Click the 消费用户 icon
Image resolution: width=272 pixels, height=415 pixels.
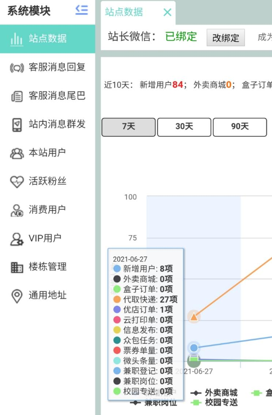pyautogui.click(x=16, y=210)
